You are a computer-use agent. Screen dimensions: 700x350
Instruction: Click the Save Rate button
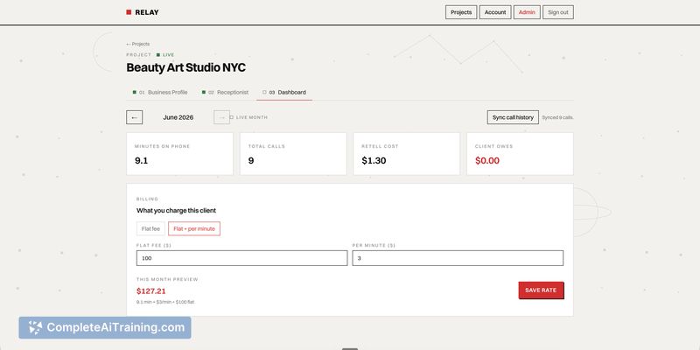click(x=541, y=290)
